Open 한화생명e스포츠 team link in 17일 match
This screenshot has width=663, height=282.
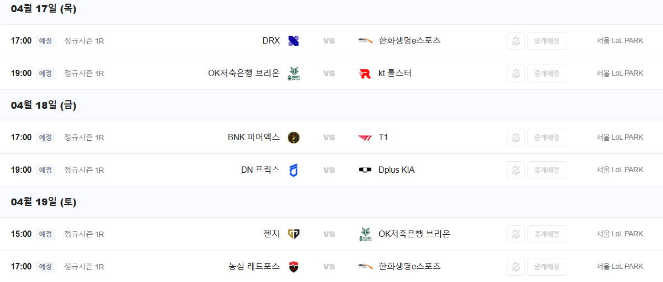(x=410, y=40)
